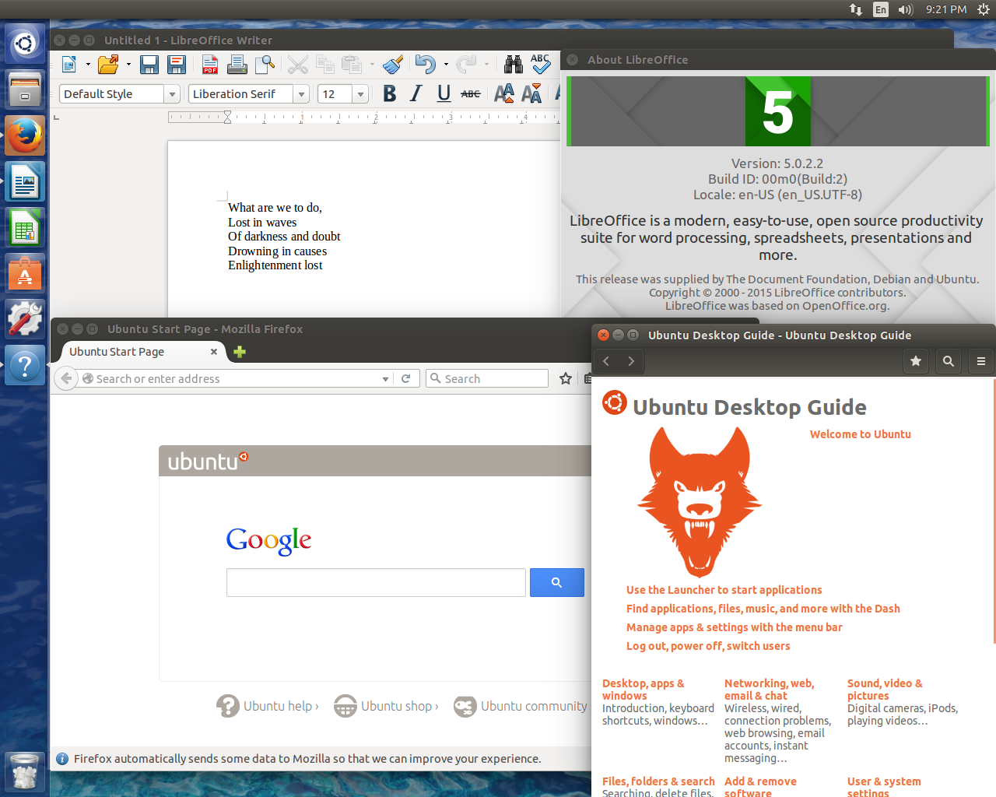Image resolution: width=996 pixels, height=797 pixels.
Task: Click the Clone Formatting paintbrush in Writer
Action: (393, 65)
